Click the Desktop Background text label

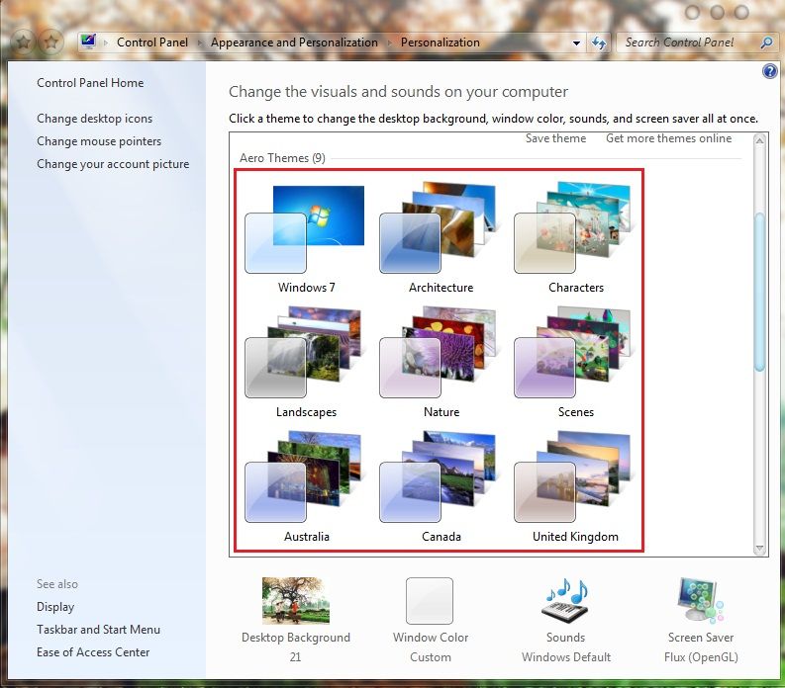[295, 638]
